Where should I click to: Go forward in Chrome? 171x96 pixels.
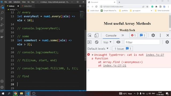[92, 7]
